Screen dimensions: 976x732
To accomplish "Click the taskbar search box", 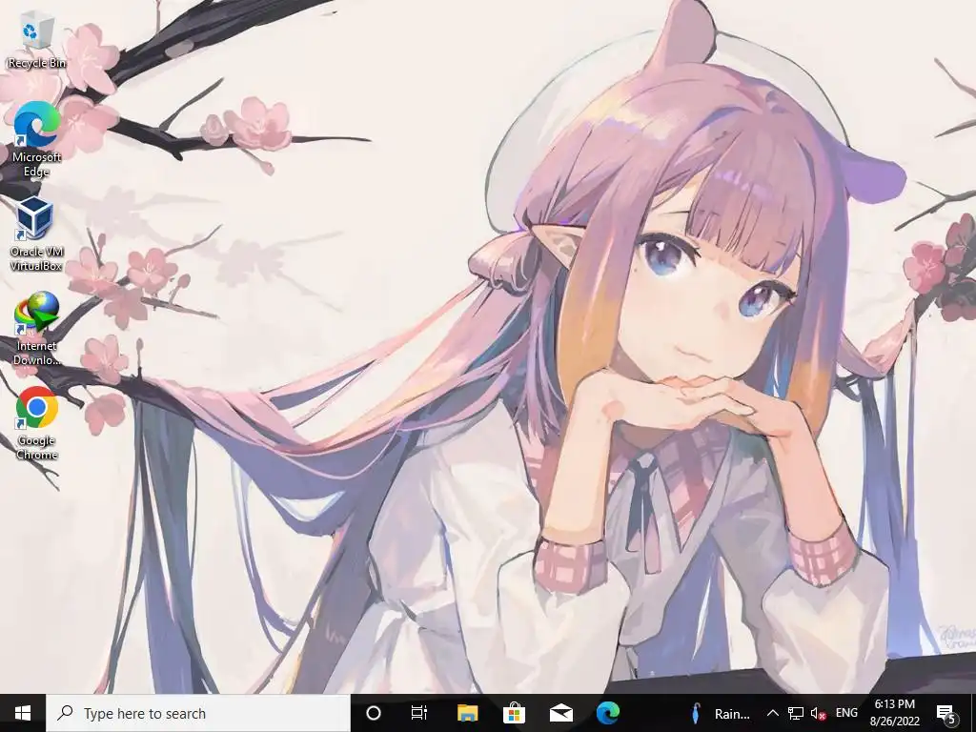I will click(x=198, y=713).
